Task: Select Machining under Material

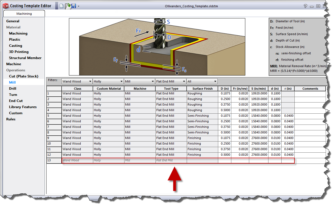Action: click(18, 33)
